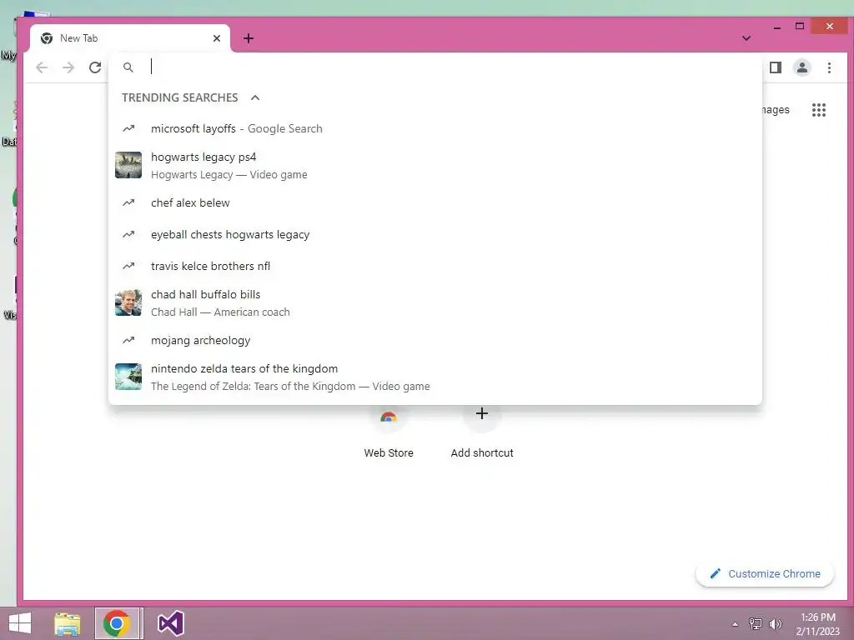Choose the chef alex belew suggestion
The height and width of the screenshot is (640, 854).
click(435, 203)
